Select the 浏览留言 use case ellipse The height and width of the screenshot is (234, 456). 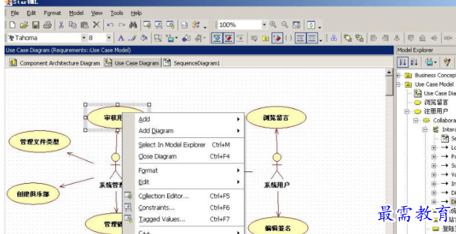click(x=276, y=118)
